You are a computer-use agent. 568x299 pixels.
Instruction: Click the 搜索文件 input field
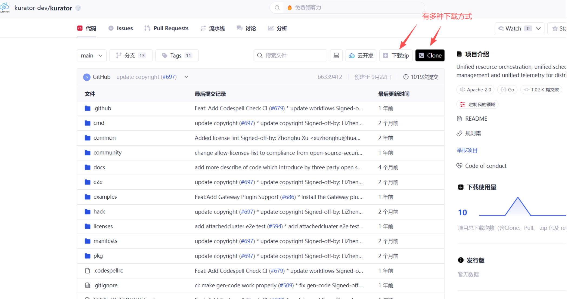click(294, 55)
